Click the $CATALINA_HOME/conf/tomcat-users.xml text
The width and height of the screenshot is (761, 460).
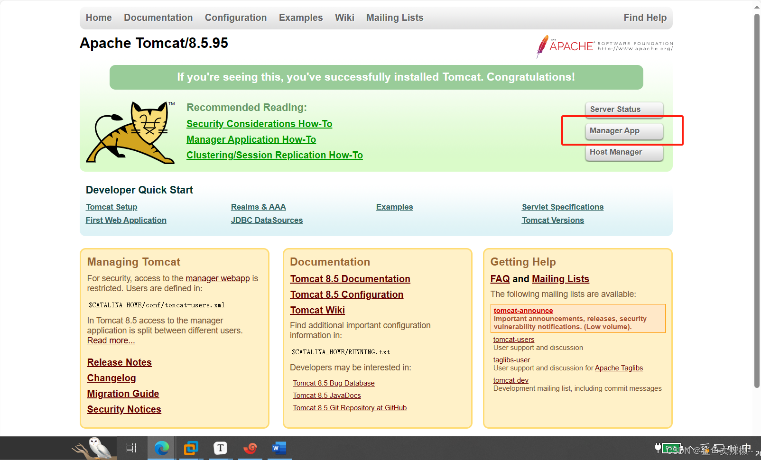157,305
